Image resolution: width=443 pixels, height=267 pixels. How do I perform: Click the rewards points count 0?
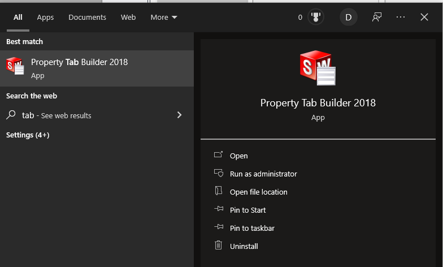pos(300,18)
